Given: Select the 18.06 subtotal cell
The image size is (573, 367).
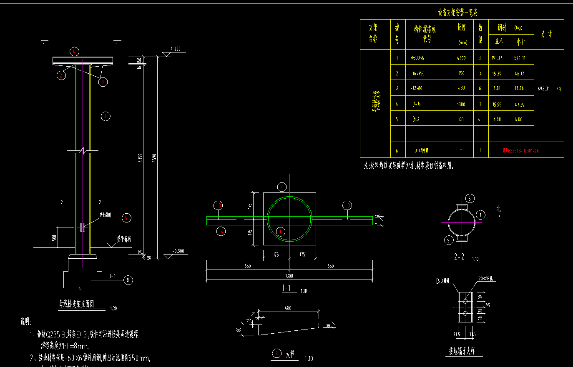Looking at the screenshot, I should tap(519, 88).
